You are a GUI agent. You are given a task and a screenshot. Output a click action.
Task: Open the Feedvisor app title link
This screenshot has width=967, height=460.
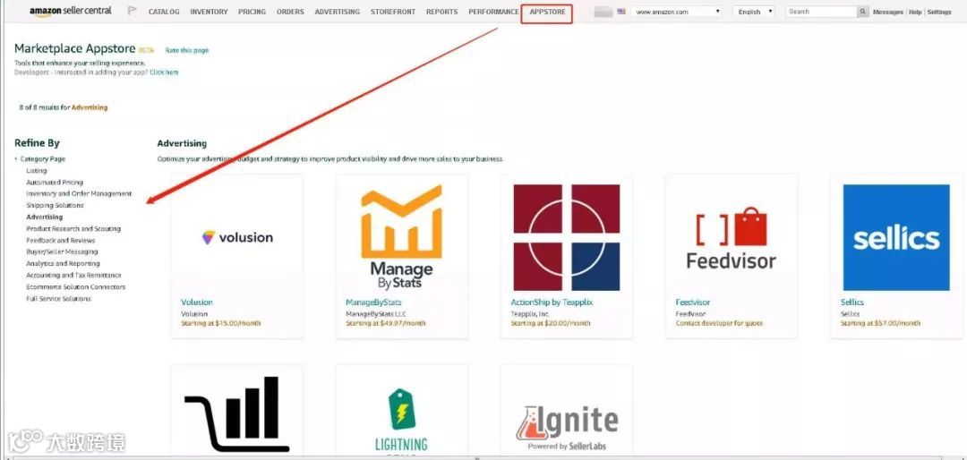click(692, 302)
